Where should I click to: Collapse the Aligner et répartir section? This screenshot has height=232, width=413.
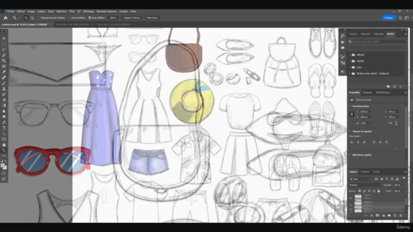350,131
